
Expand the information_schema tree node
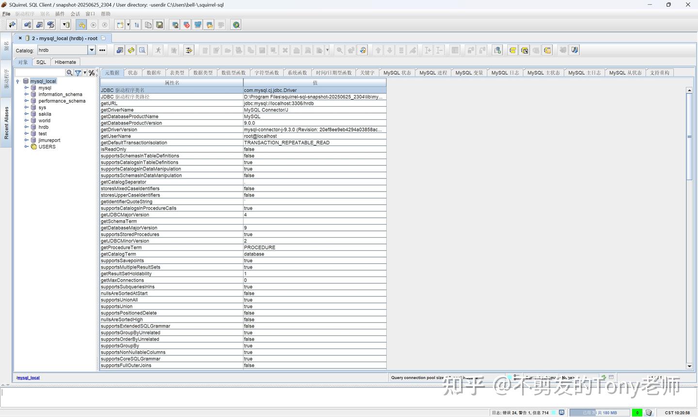click(x=27, y=94)
